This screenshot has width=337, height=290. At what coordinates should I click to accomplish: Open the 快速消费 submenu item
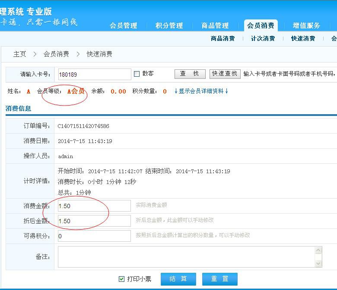(x=303, y=38)
